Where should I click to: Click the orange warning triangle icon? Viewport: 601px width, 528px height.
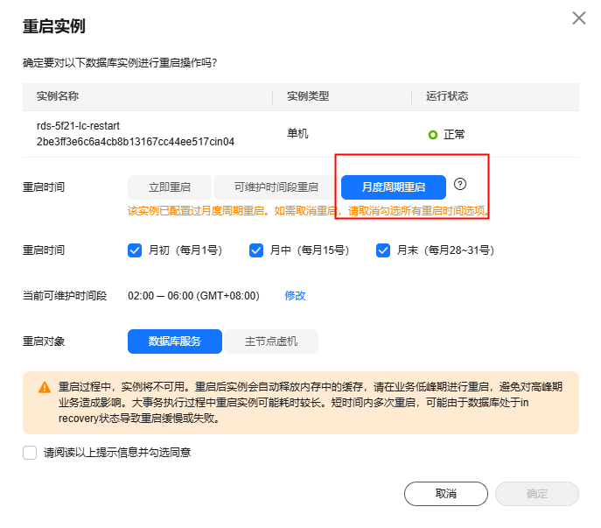pos(45,387)
